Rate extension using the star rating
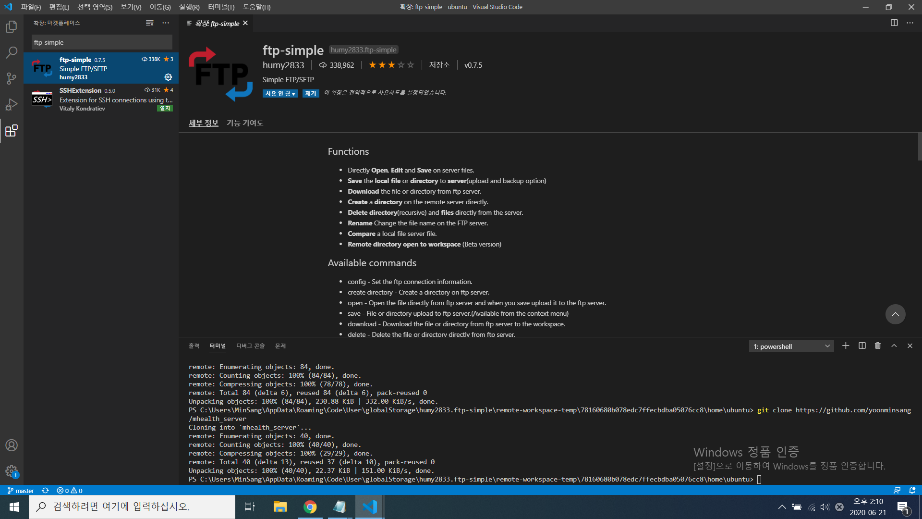Viewport: 922px width, 519px height. coord(391,65)
